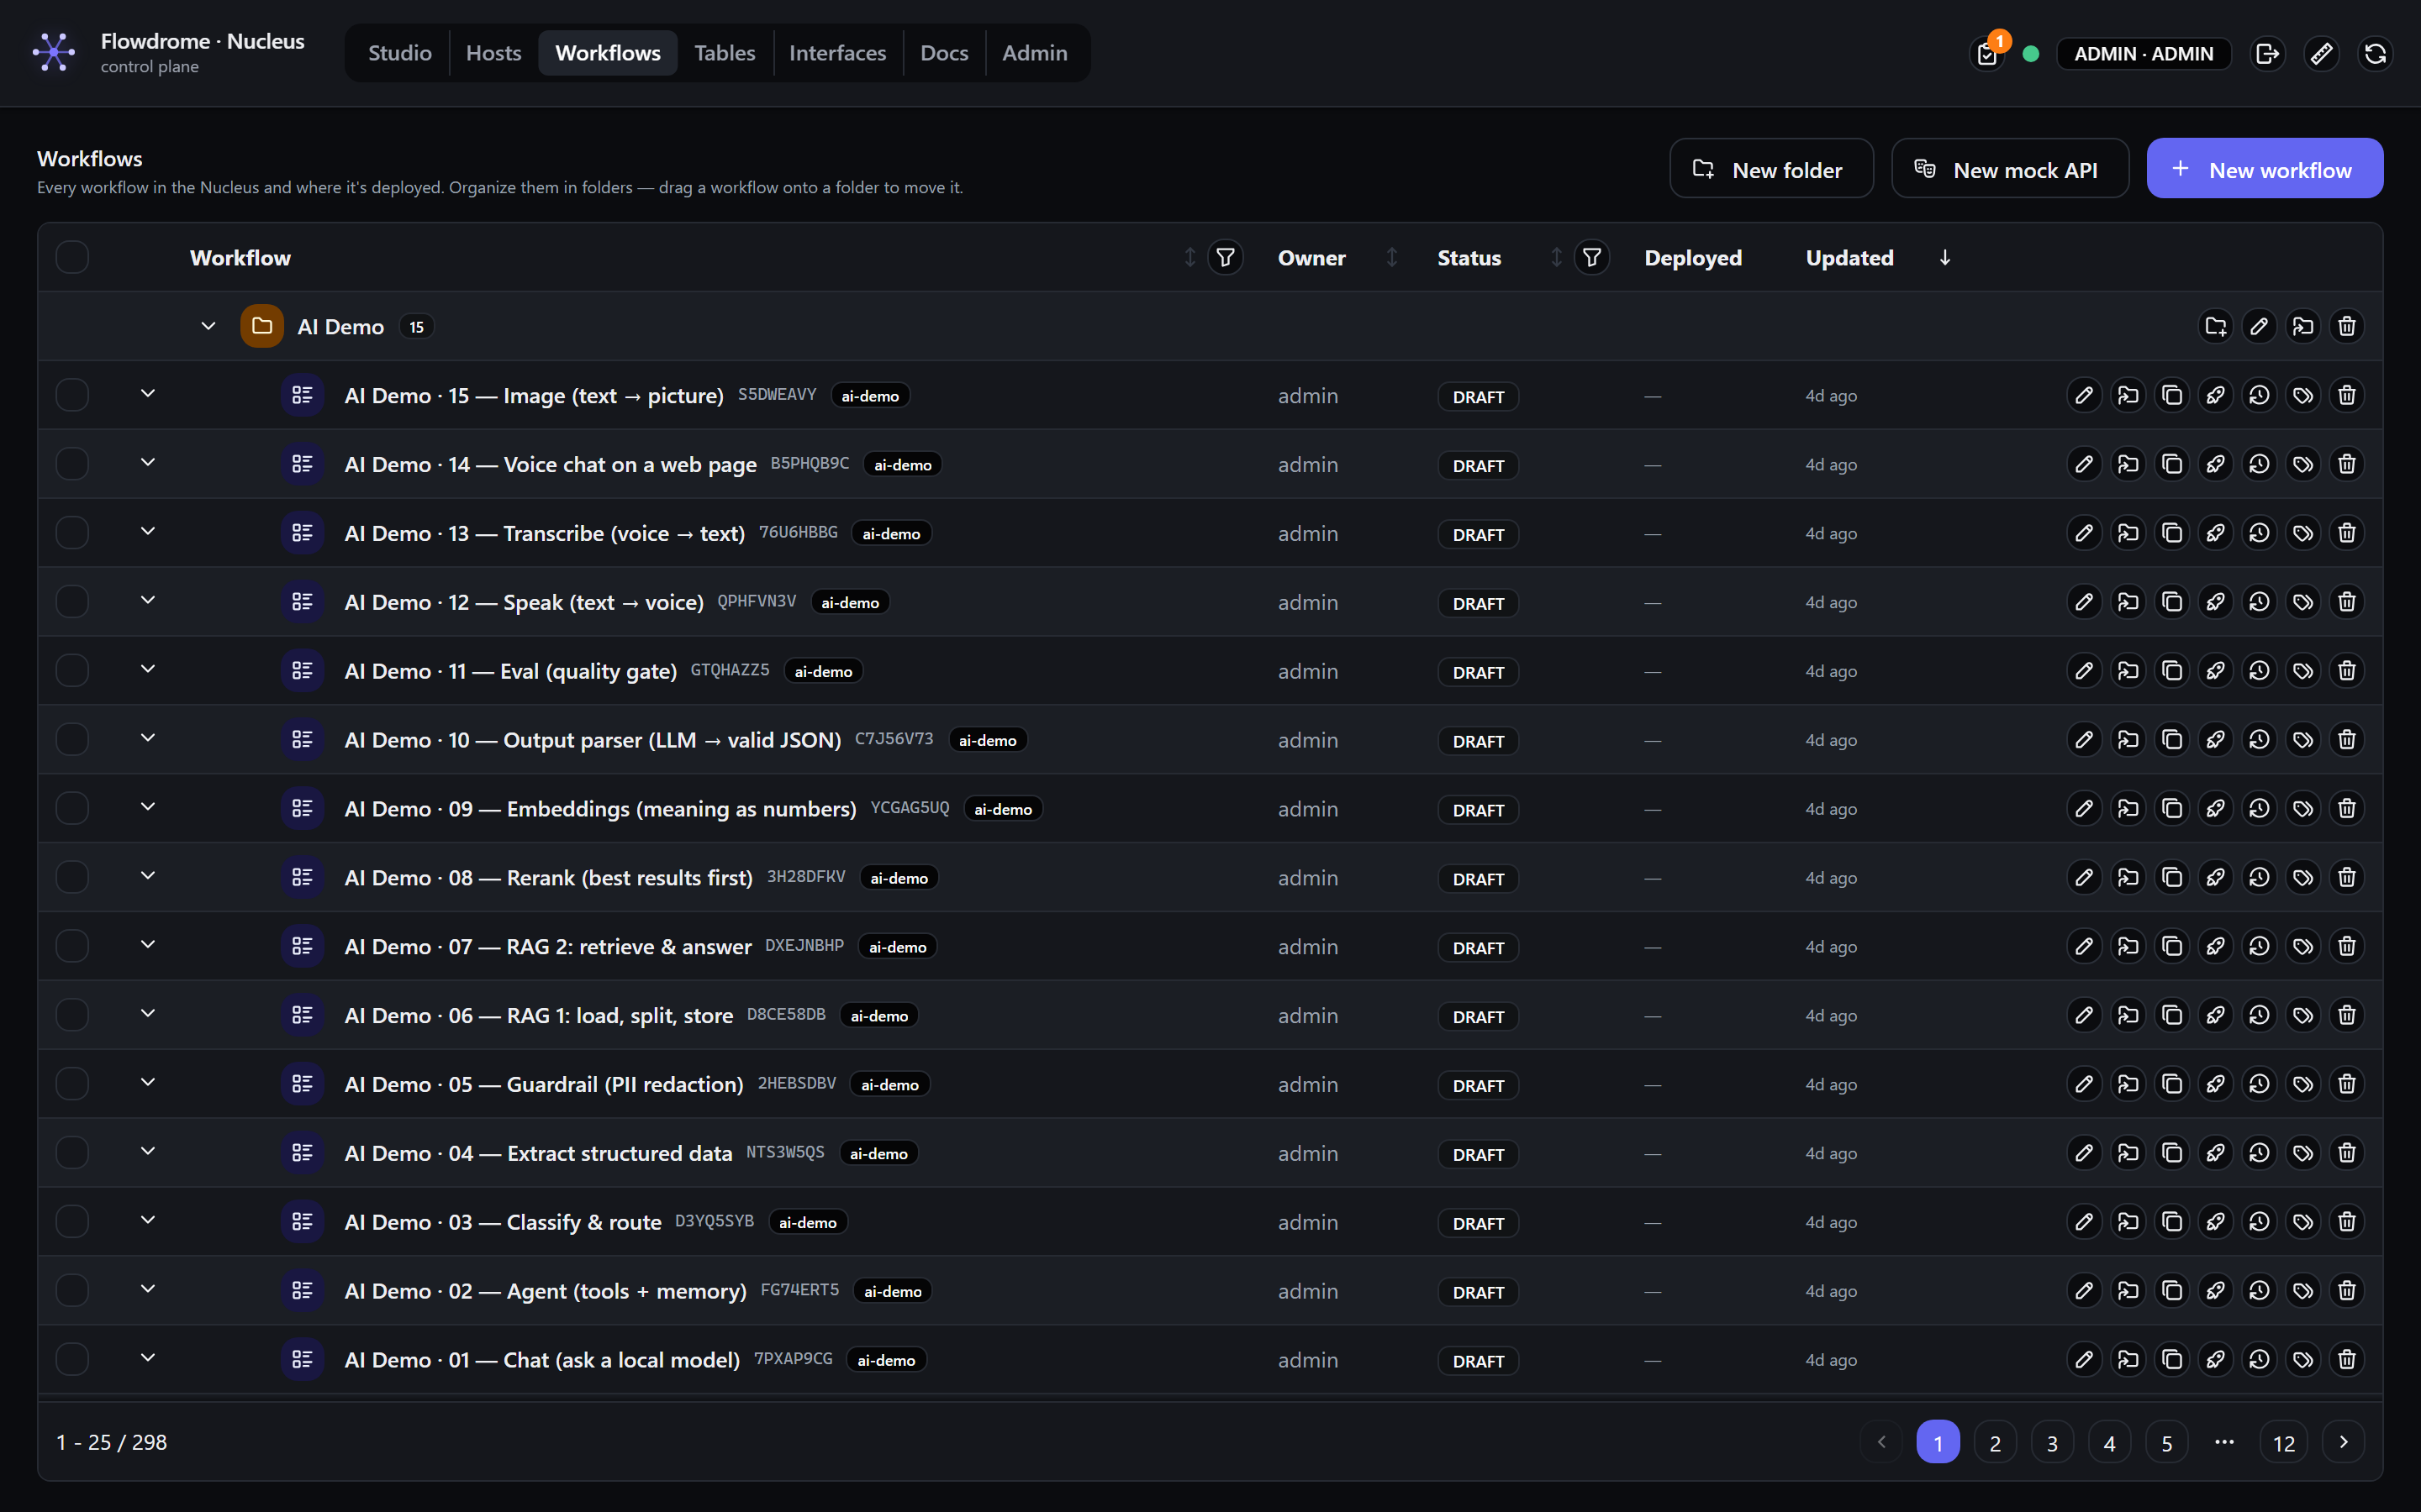2421x1512 pixels.
Task: Open the Interfaces tab
Action: point(837,53)
